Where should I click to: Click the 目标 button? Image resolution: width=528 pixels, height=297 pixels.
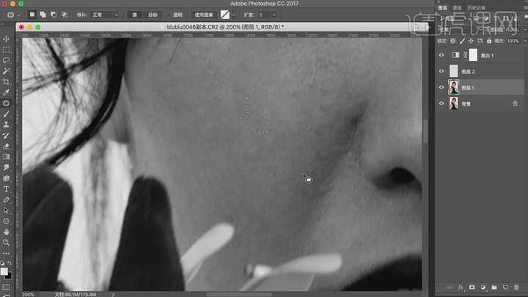153,15
